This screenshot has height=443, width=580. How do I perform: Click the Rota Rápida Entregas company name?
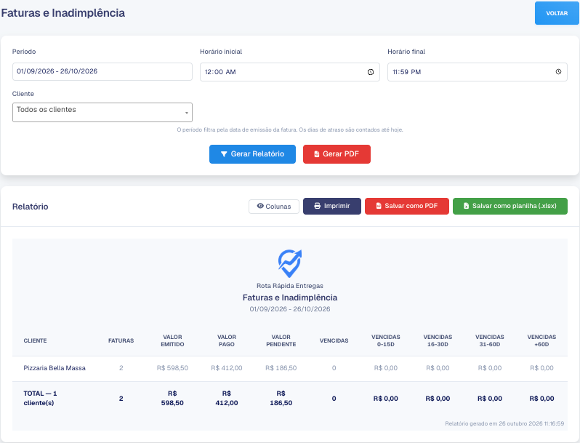point(289,286)
